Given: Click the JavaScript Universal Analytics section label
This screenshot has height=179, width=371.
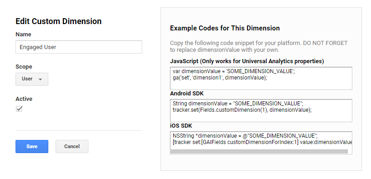Looking at the screenshot, I should 247,61.
